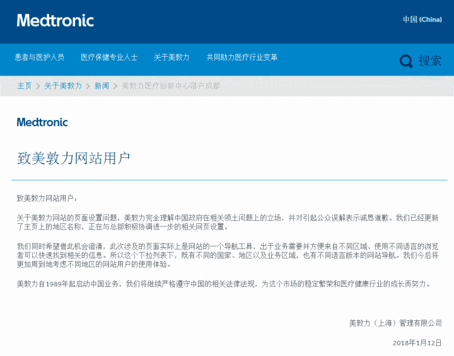
Task: Open 关于美敦力 in the main navigation bar
Action: 172,57
